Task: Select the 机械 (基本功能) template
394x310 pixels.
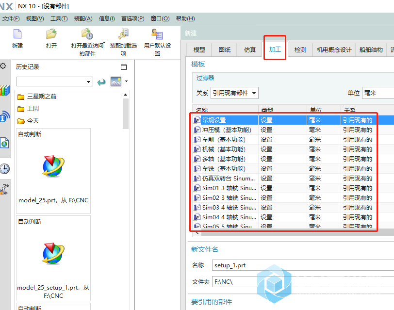Action: 293,149
